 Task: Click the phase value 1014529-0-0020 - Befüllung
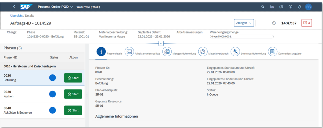(x=45, y=37)
